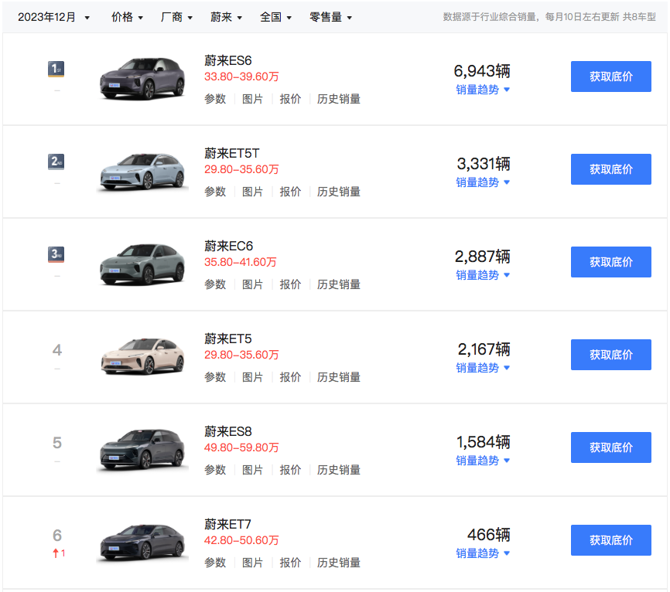Viewport: 670px width, 592px height.
Task: Open 历史销量 for 蔚来ES8
Action: point(339,470)
